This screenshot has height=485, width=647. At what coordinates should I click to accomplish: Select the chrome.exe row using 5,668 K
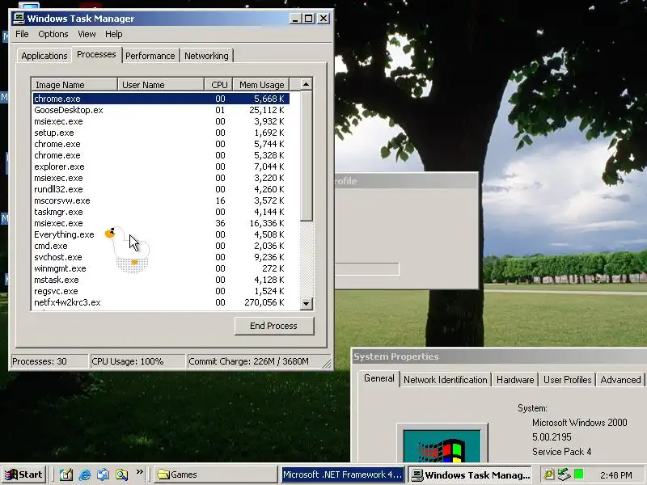coord(161,99)
